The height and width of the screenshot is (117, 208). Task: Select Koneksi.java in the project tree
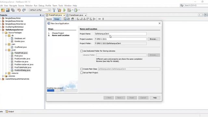coord(19,41)
